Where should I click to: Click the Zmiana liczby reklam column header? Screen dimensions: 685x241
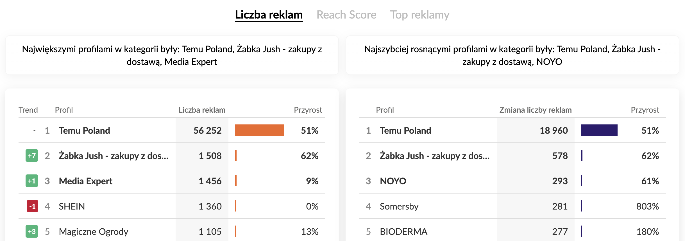535,110
